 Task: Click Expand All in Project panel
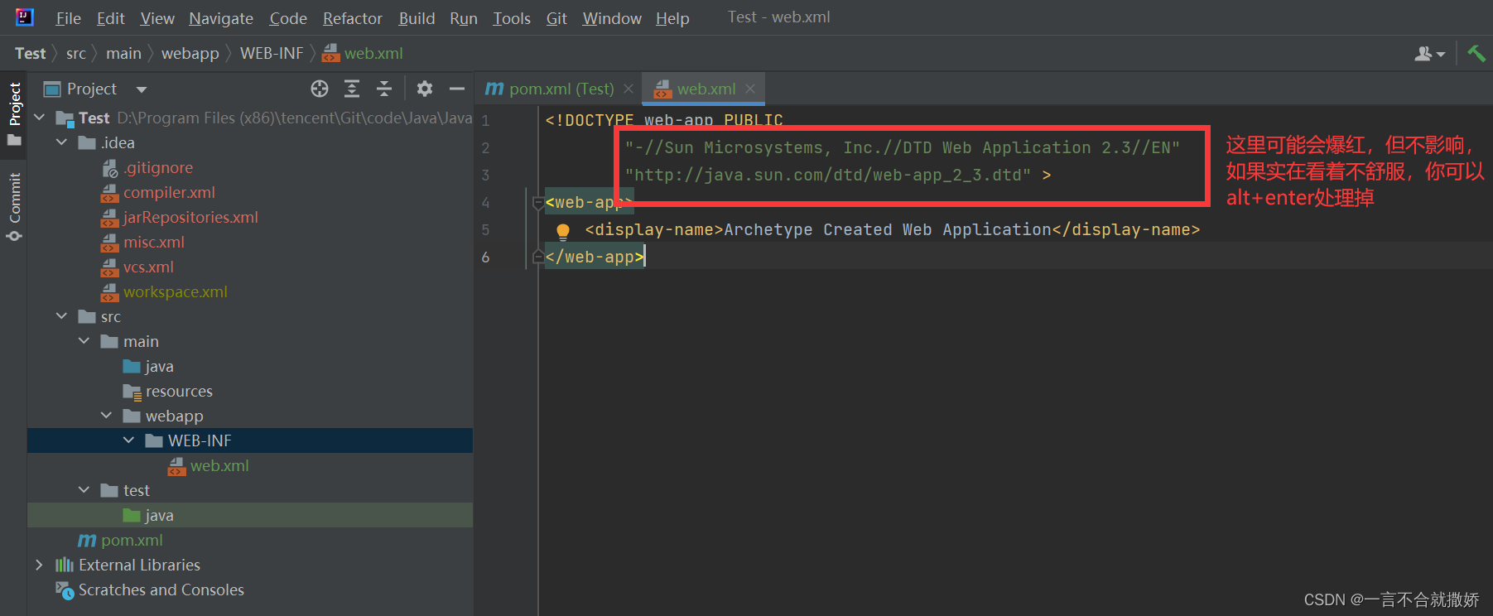coord(352,89)
